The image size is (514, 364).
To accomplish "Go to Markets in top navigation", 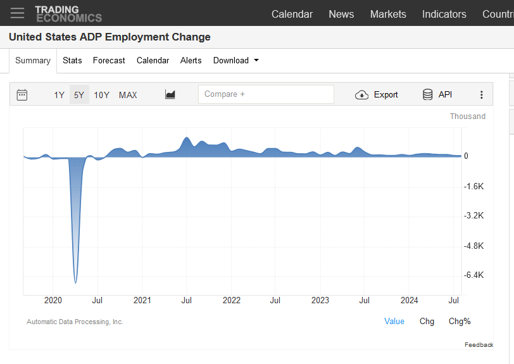I will click(388, 14).
